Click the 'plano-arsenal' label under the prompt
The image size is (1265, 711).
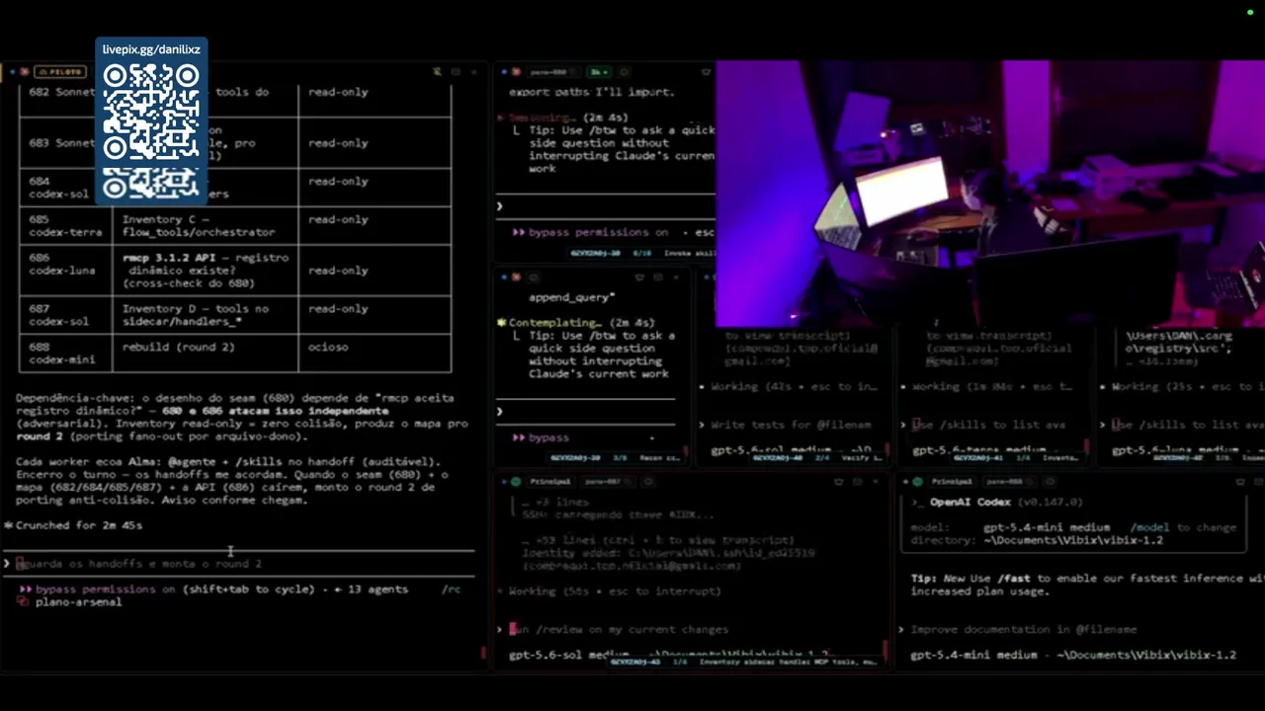pos(78,601)
